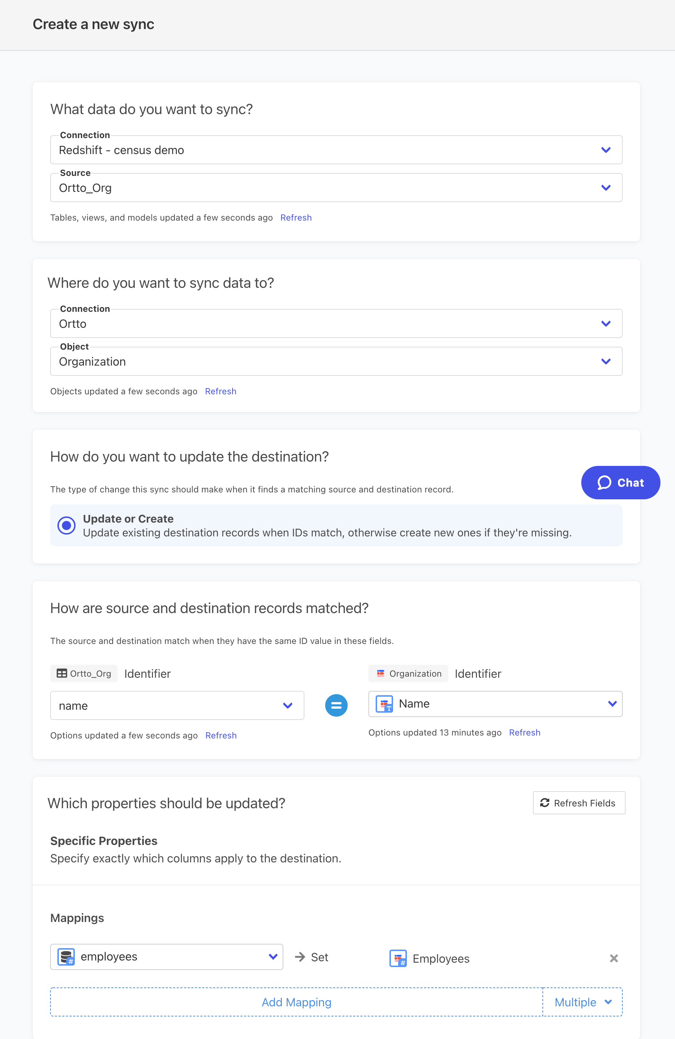Click the Chat speech bubble icon
The height and width of the screenshot is (1039, 675).
[604, 482]
